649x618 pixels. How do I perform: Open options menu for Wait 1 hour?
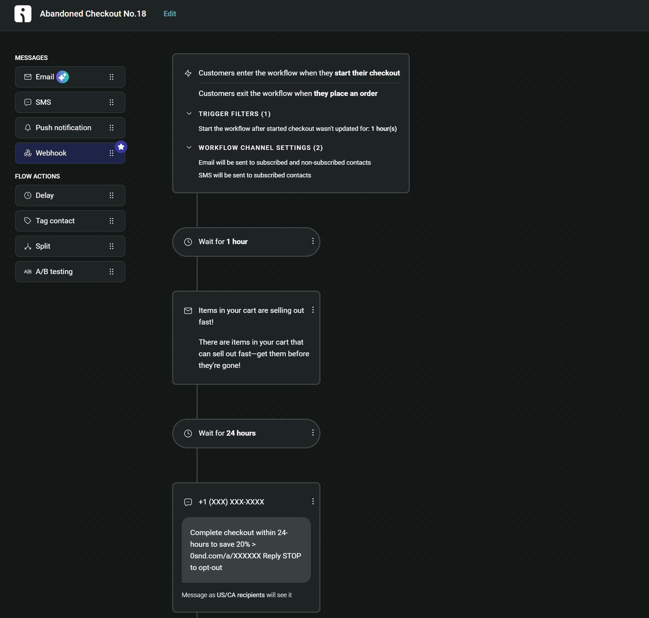coord(313,241)
